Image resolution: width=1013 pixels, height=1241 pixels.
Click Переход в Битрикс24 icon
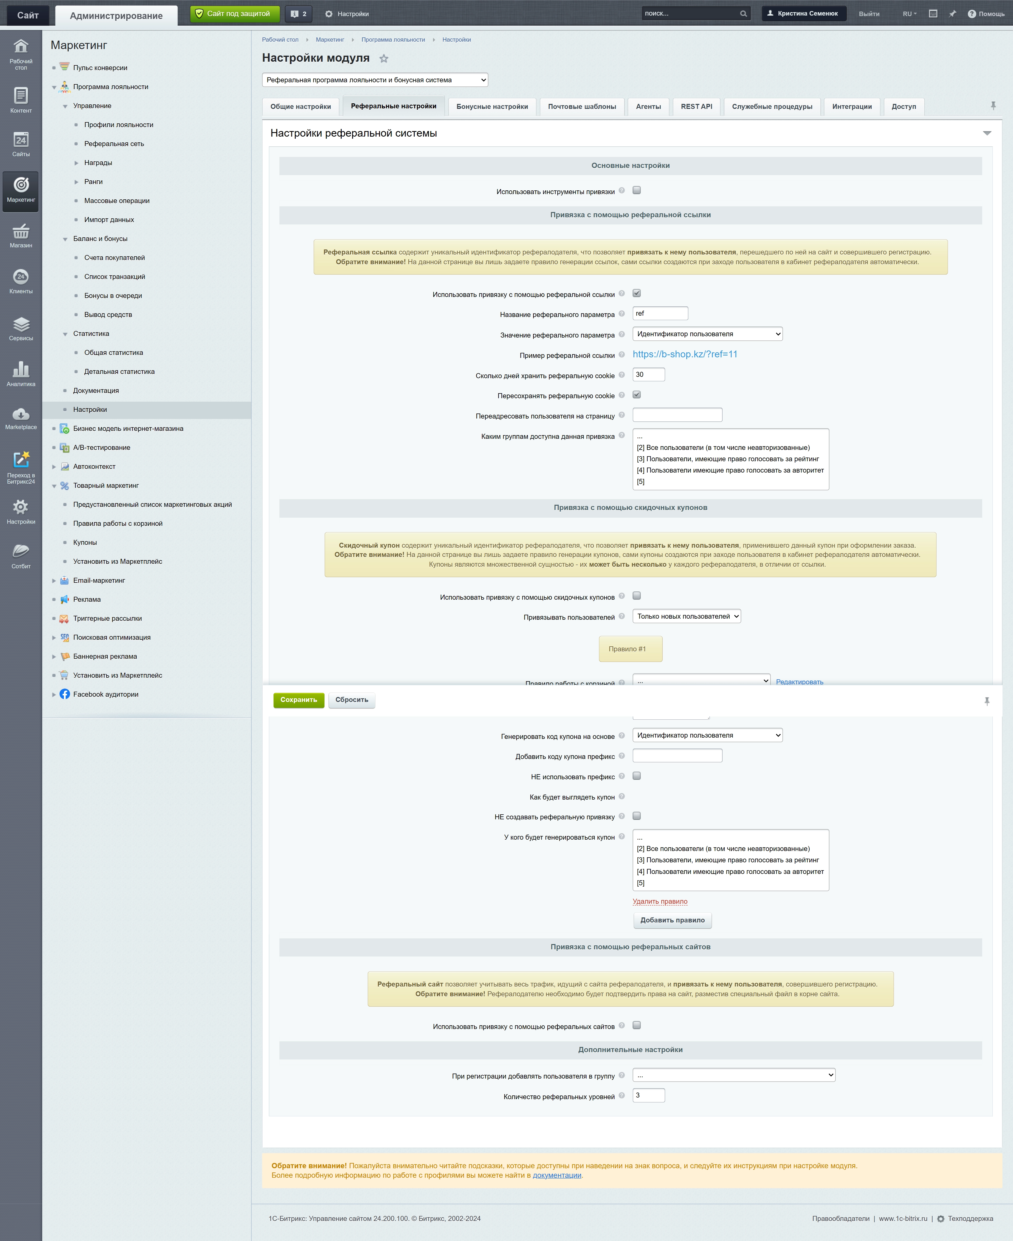pos(21,460)
